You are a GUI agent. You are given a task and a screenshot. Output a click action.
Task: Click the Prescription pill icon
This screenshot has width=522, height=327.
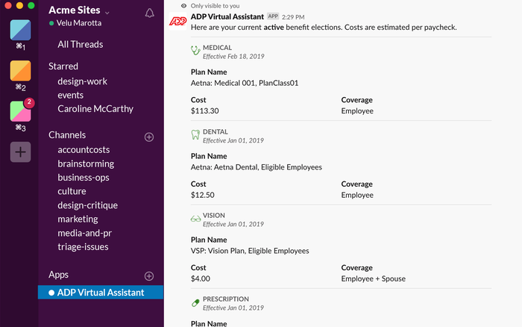pyautogui.click(x=195, y=302)
